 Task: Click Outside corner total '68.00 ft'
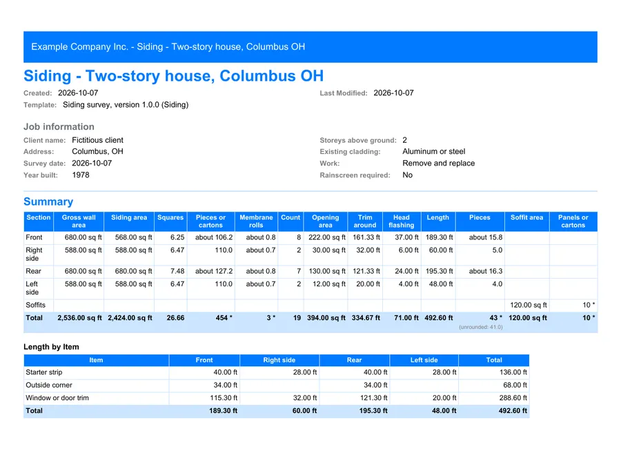point(515,385)
